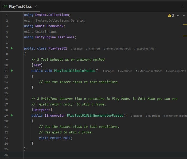Click the lower yellow warning stripe marker
Screen dimensions: 187x159
click(185, 36)
